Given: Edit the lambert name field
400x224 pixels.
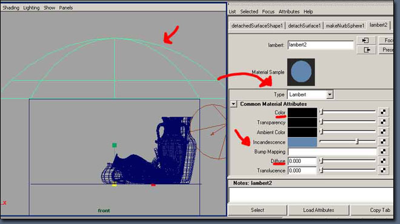Looking at the screenshot, I should pos(321,45).
